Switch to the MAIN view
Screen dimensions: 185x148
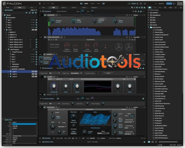86,3
